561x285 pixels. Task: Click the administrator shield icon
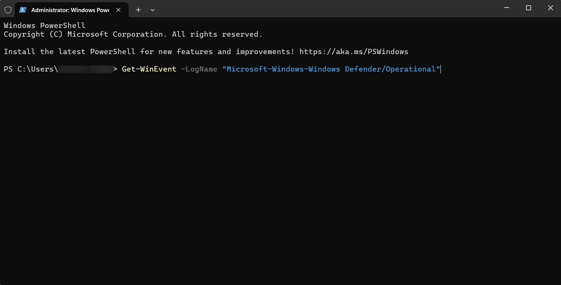click(8, 10)
